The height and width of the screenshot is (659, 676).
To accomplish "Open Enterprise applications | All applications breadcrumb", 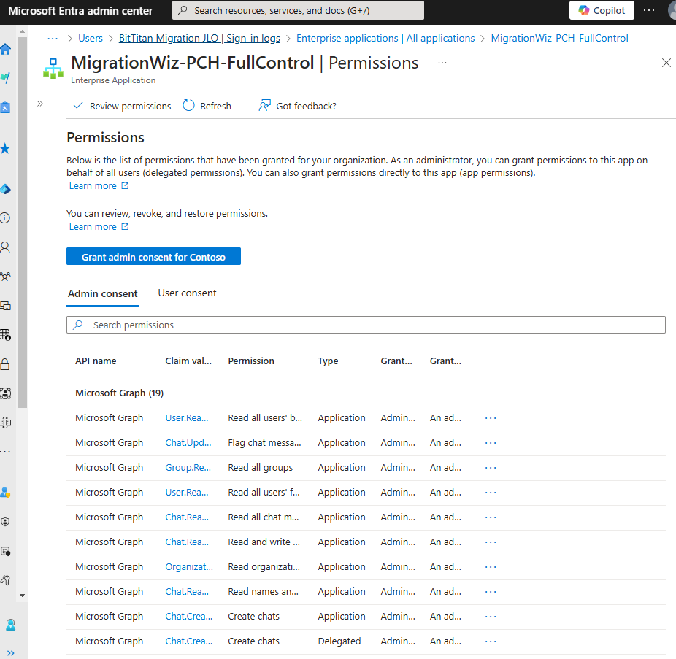I will 385,39.
